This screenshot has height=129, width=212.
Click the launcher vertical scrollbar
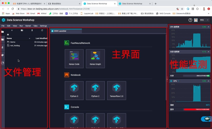pos(166,67)
